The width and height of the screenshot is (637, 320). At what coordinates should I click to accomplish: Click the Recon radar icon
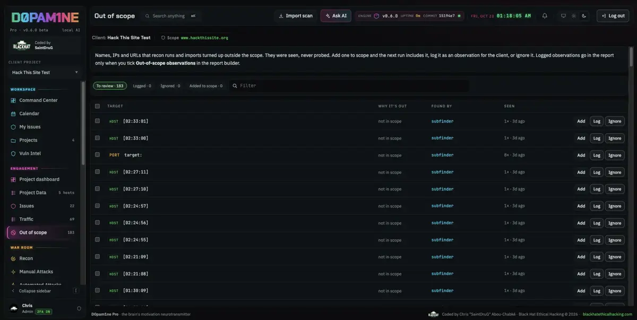[14, 258]
